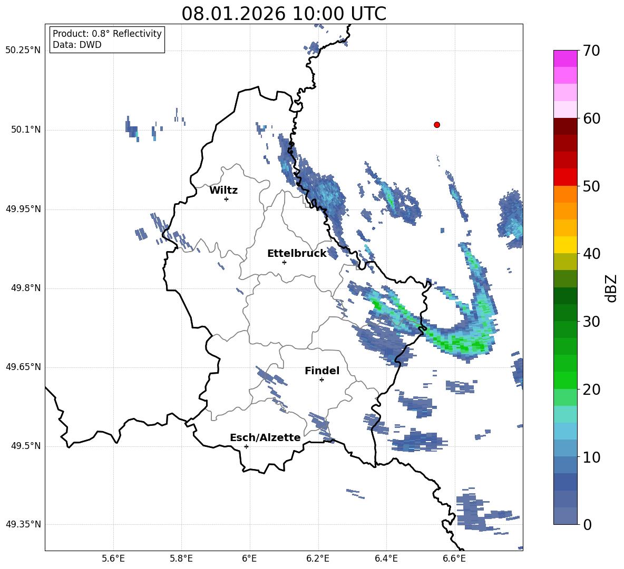Image resolution: width=624 pixels, height=569 pixels.
Task: Click the Wiltz label
Action: (x=223, y=191)
